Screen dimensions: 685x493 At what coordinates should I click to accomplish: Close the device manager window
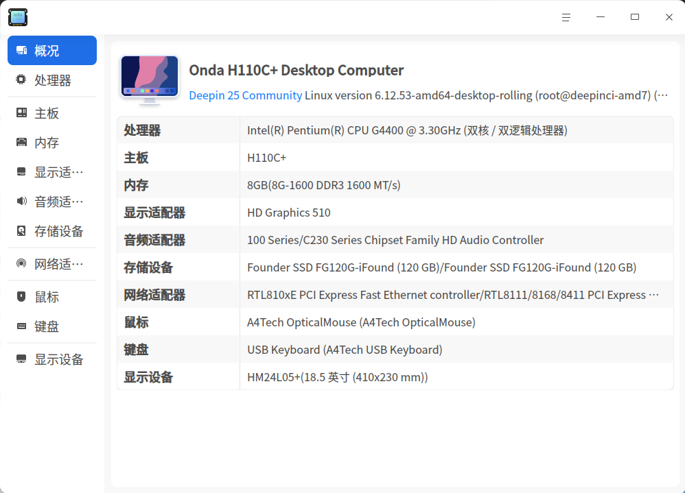669,17
